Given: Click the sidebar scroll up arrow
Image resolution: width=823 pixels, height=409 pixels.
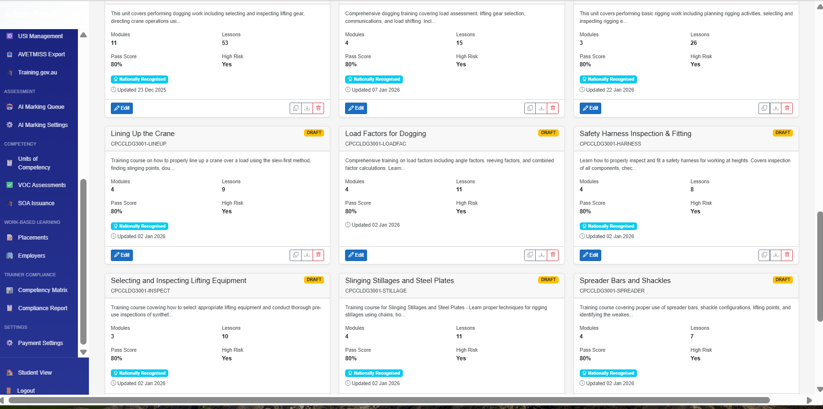Looking at the screenshot, I should [x=83, y=35].
